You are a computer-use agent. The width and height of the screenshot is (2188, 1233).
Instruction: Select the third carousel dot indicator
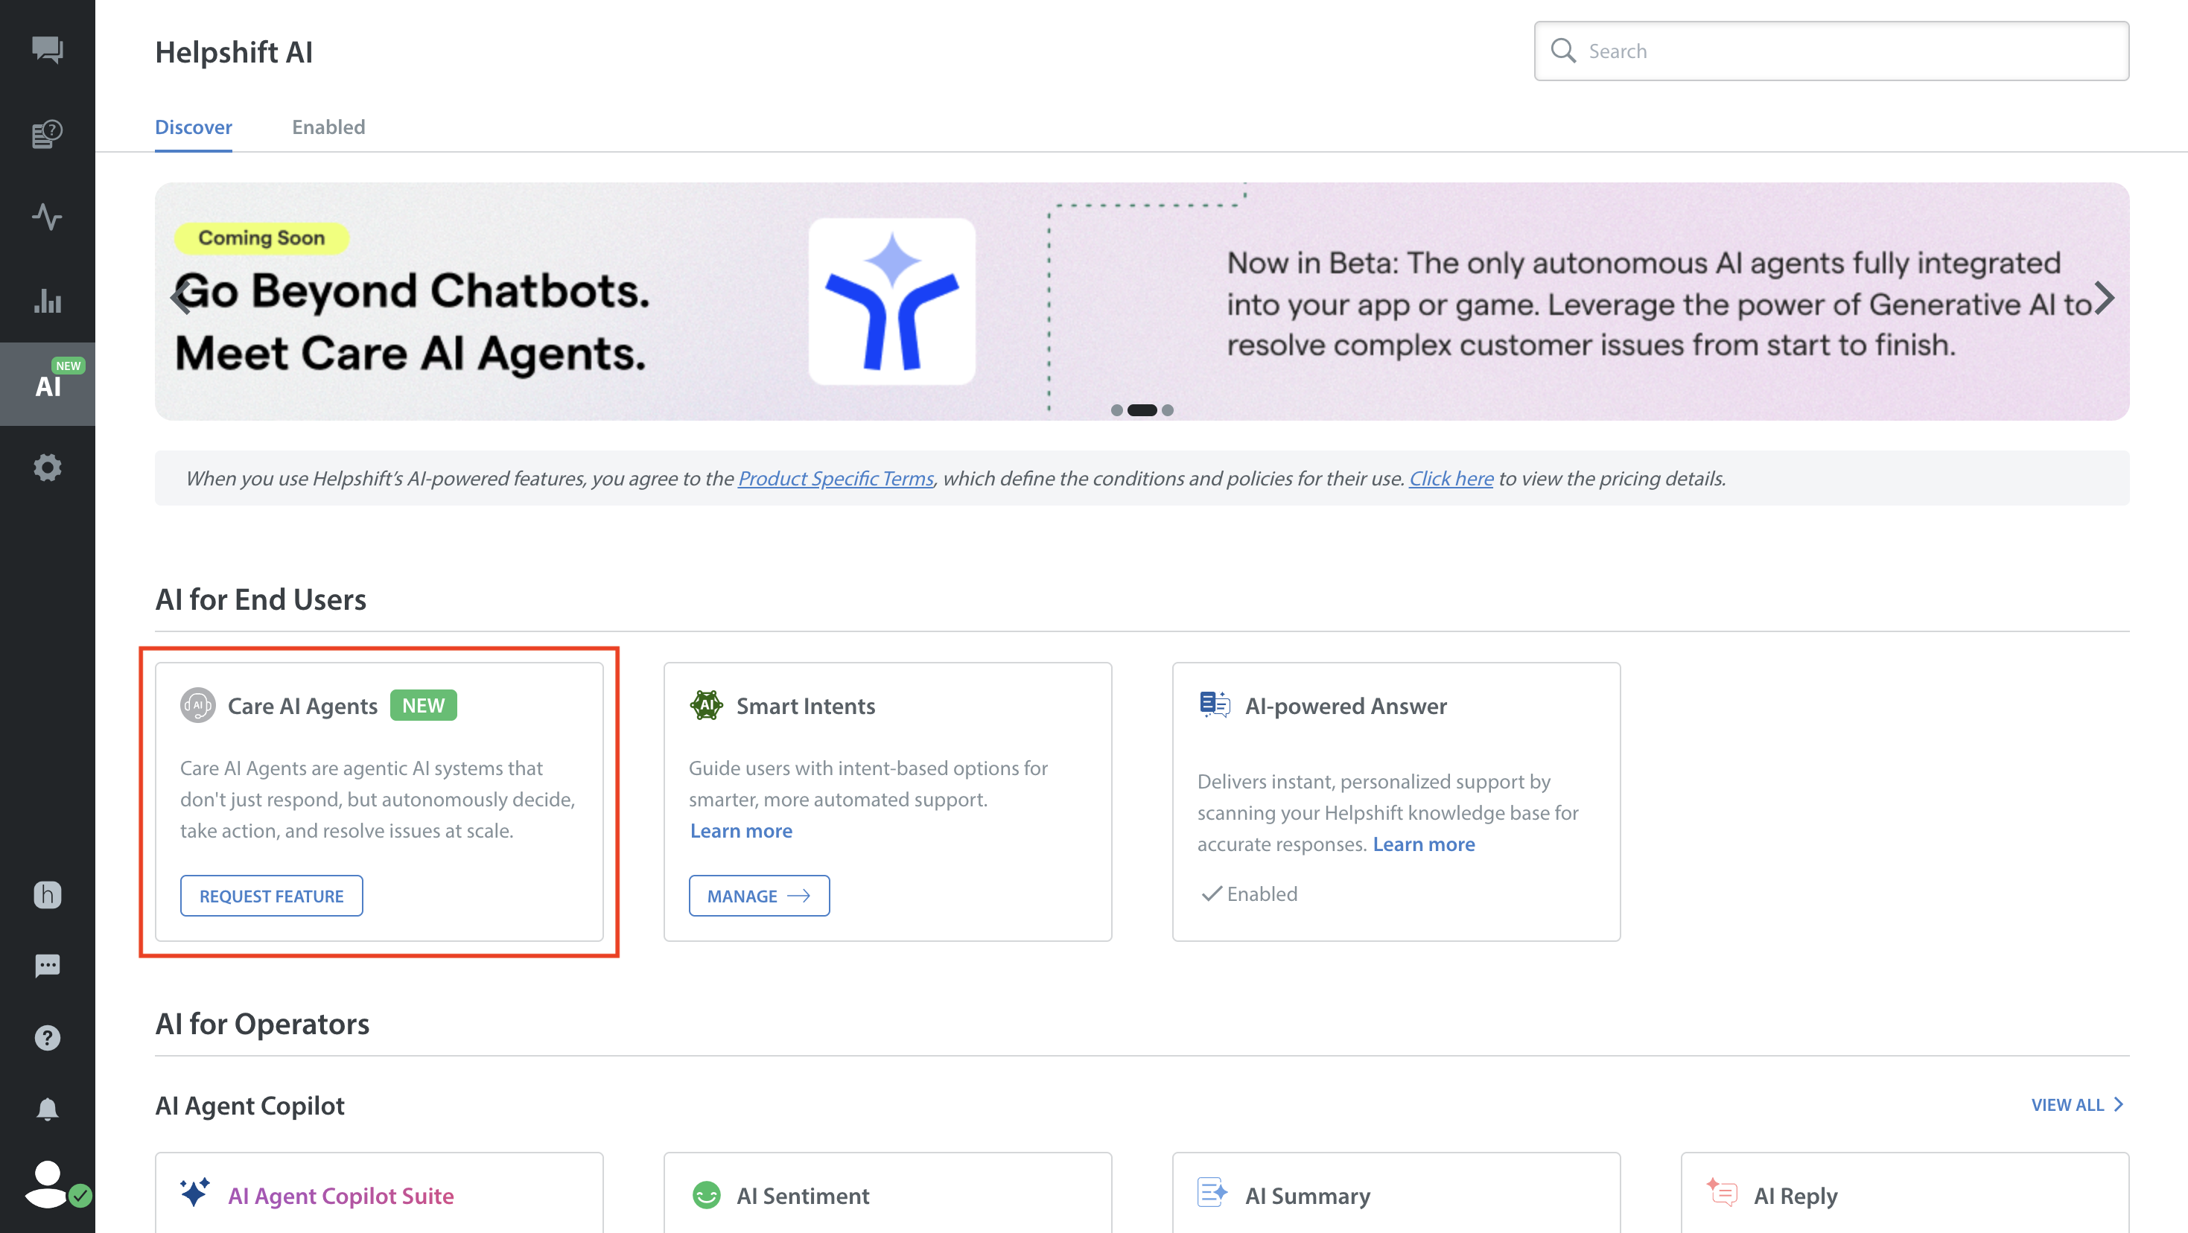click(1168, 410)
